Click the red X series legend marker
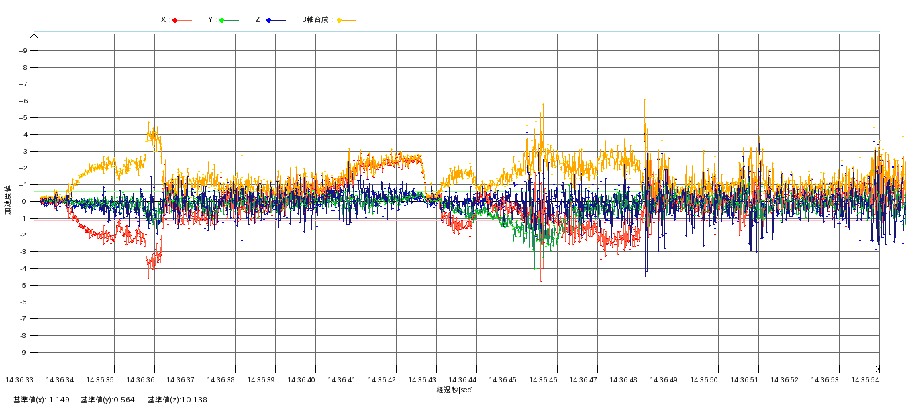The width and height of the screenshot is (906, 409). coord(175,20)
